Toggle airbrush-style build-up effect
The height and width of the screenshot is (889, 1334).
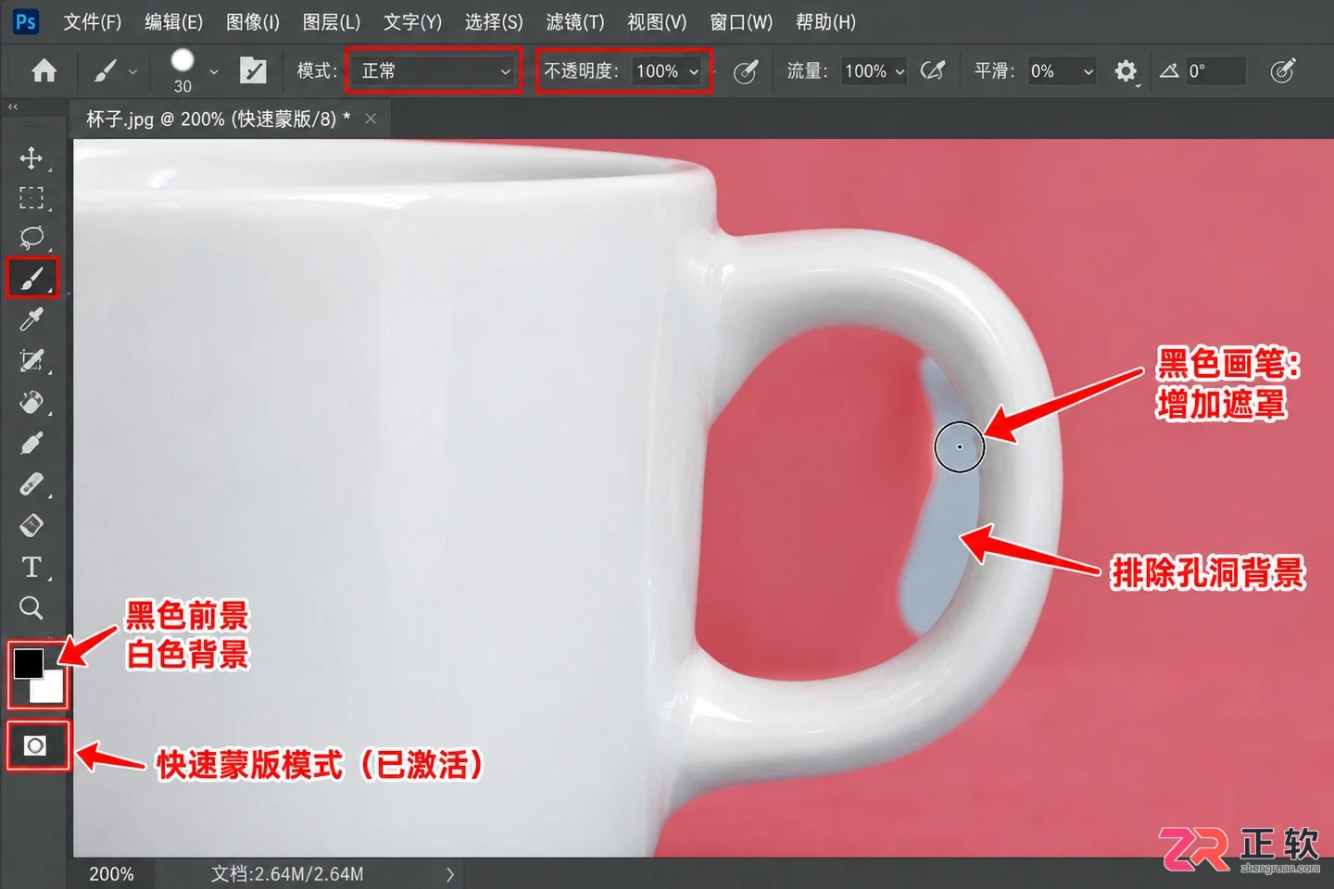[x=933, y=70]
